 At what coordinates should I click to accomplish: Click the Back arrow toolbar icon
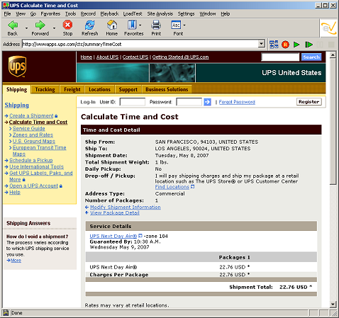13,25
